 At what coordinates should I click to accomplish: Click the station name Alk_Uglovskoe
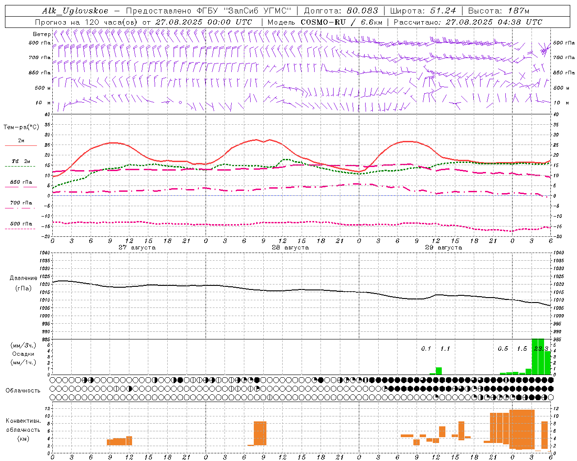coord(75,11)
